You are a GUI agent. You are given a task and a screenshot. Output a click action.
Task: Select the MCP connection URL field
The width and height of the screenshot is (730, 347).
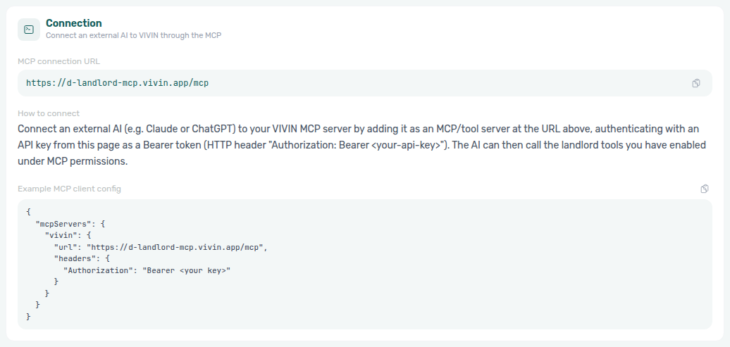click(365, 83)
